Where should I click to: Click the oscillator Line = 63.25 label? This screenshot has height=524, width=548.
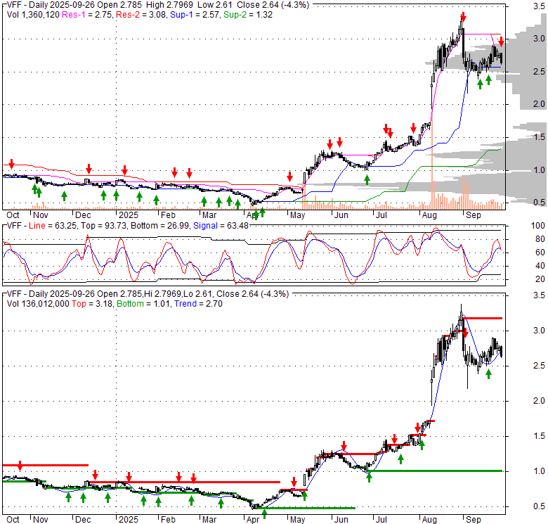click(x=53, y=226)
